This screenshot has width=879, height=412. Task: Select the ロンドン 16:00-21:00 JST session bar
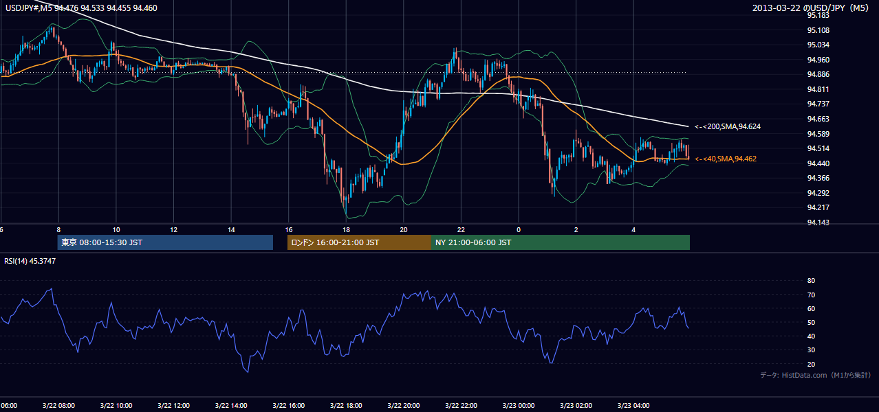[x=359, y=242]
